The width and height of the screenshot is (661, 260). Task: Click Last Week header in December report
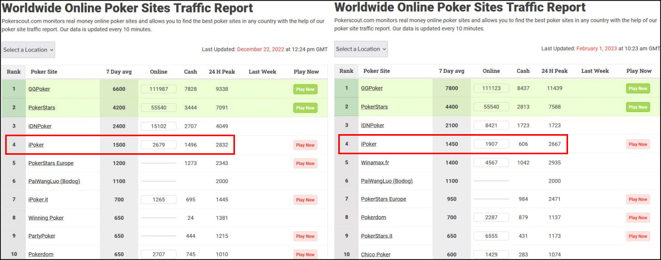tap(262, 72)
